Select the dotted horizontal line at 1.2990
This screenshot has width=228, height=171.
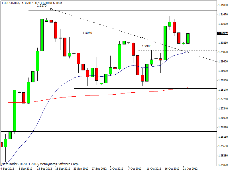177,50
